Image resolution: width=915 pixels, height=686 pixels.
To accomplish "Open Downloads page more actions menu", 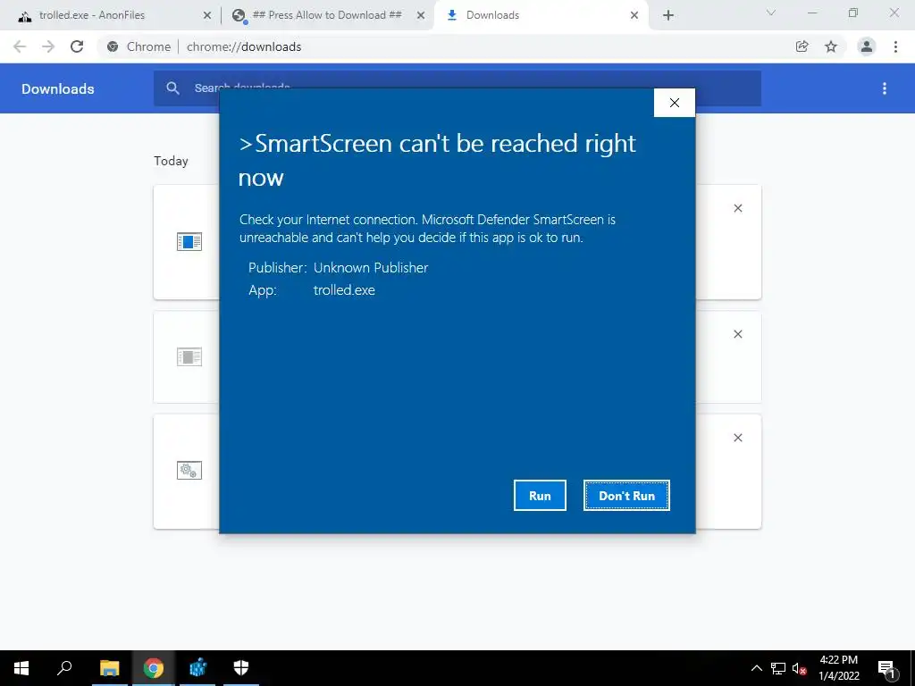I will click(x=885, y=88).
